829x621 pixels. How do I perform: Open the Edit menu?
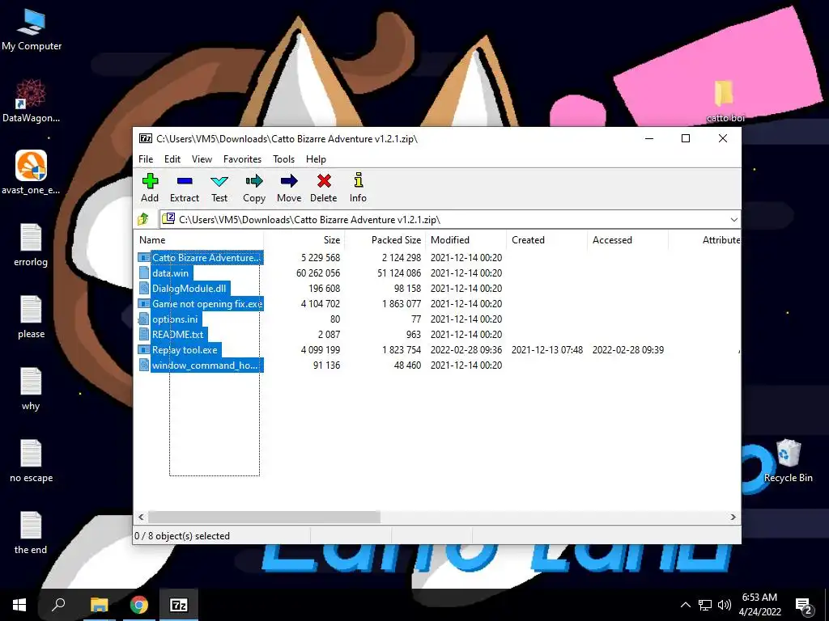[172, 159]
